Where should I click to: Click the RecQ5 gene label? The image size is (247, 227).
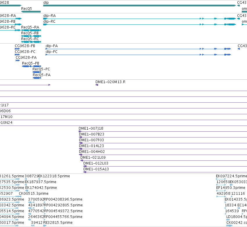tap(26, 8)
